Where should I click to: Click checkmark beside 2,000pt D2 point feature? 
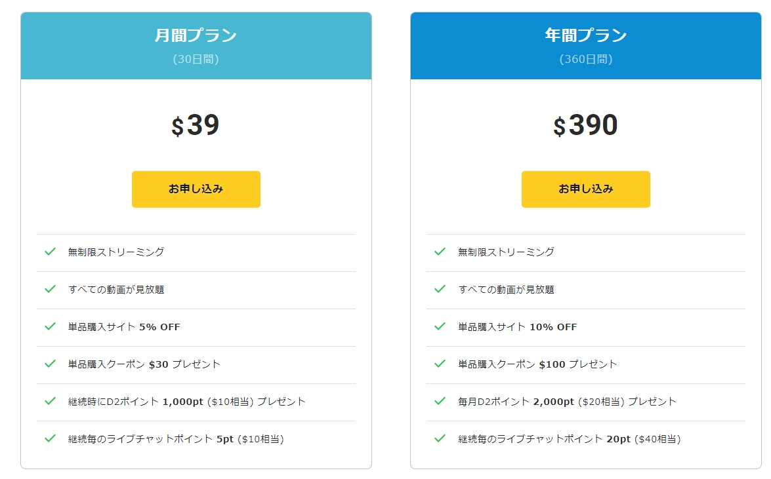440,401
